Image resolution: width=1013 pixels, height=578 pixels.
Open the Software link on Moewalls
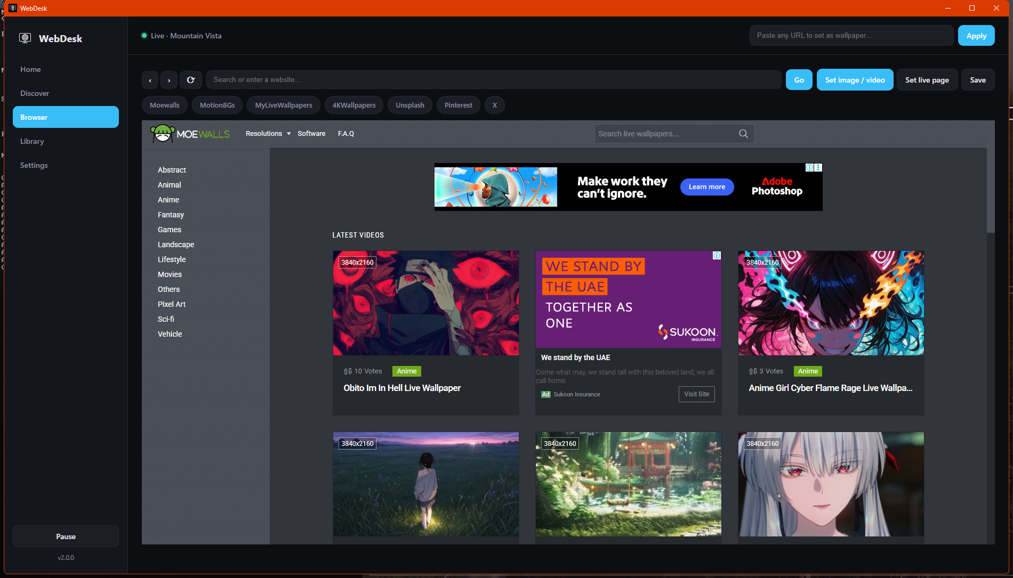(x=311, y=134)
